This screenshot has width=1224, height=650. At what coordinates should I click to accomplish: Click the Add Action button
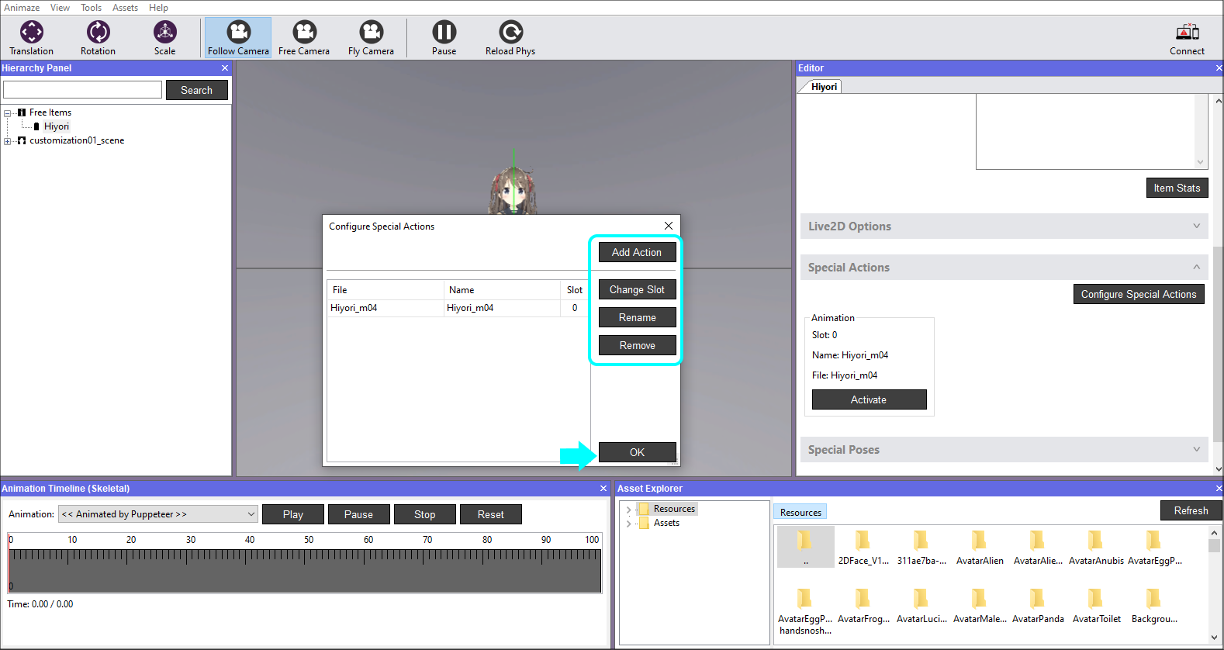coord(637,252)
